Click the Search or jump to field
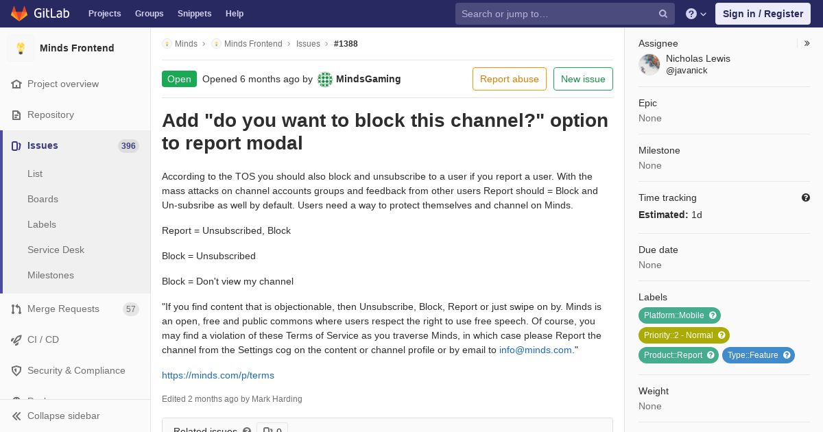Viewport: 823px width, 432px height. point(565,14)
